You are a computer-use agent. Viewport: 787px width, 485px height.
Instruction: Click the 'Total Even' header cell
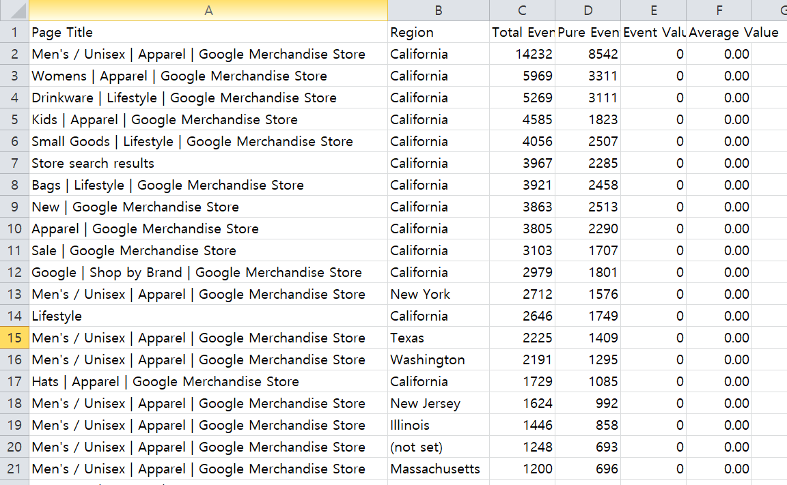click(x=522, y=32)
